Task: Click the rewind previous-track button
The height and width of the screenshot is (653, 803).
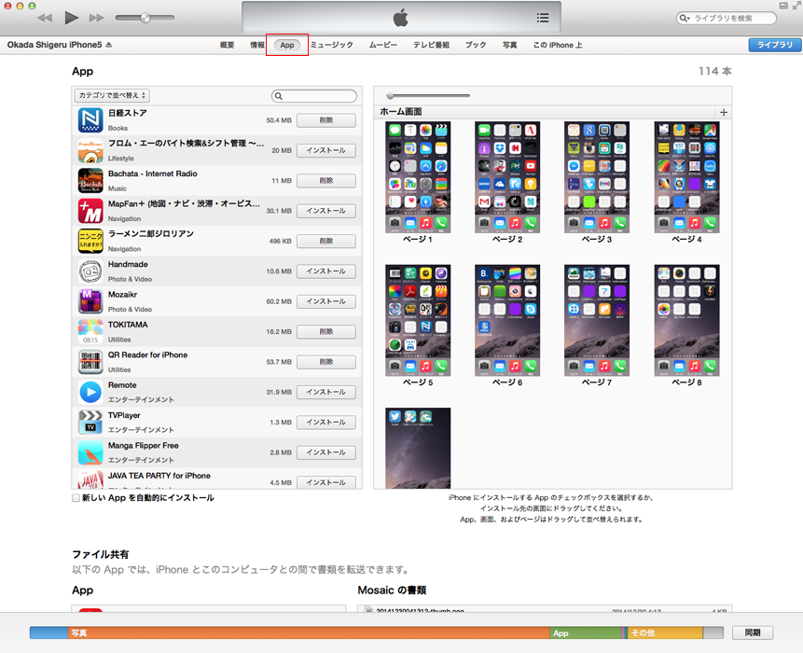Action: (x=45, y=18)
